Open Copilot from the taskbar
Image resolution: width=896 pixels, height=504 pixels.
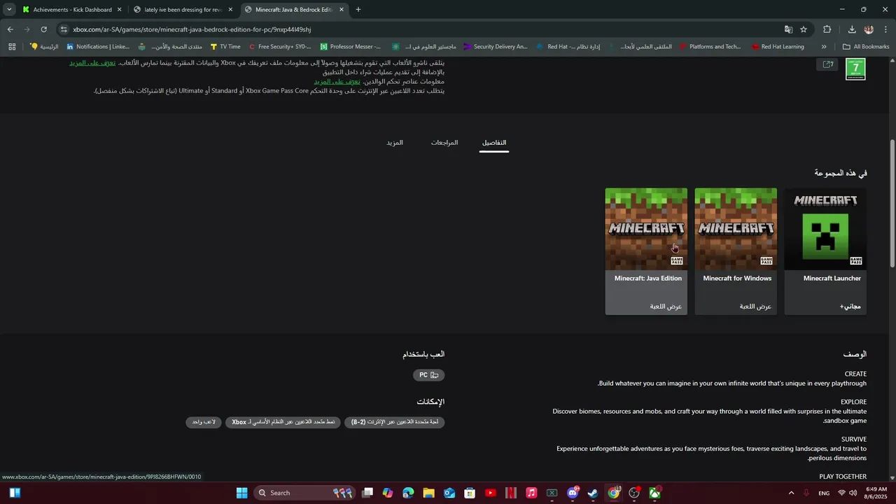pyautogui.click(x=388, y=493)
